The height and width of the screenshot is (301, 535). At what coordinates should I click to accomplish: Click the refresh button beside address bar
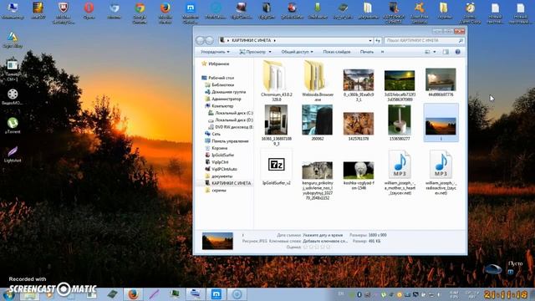378,41
